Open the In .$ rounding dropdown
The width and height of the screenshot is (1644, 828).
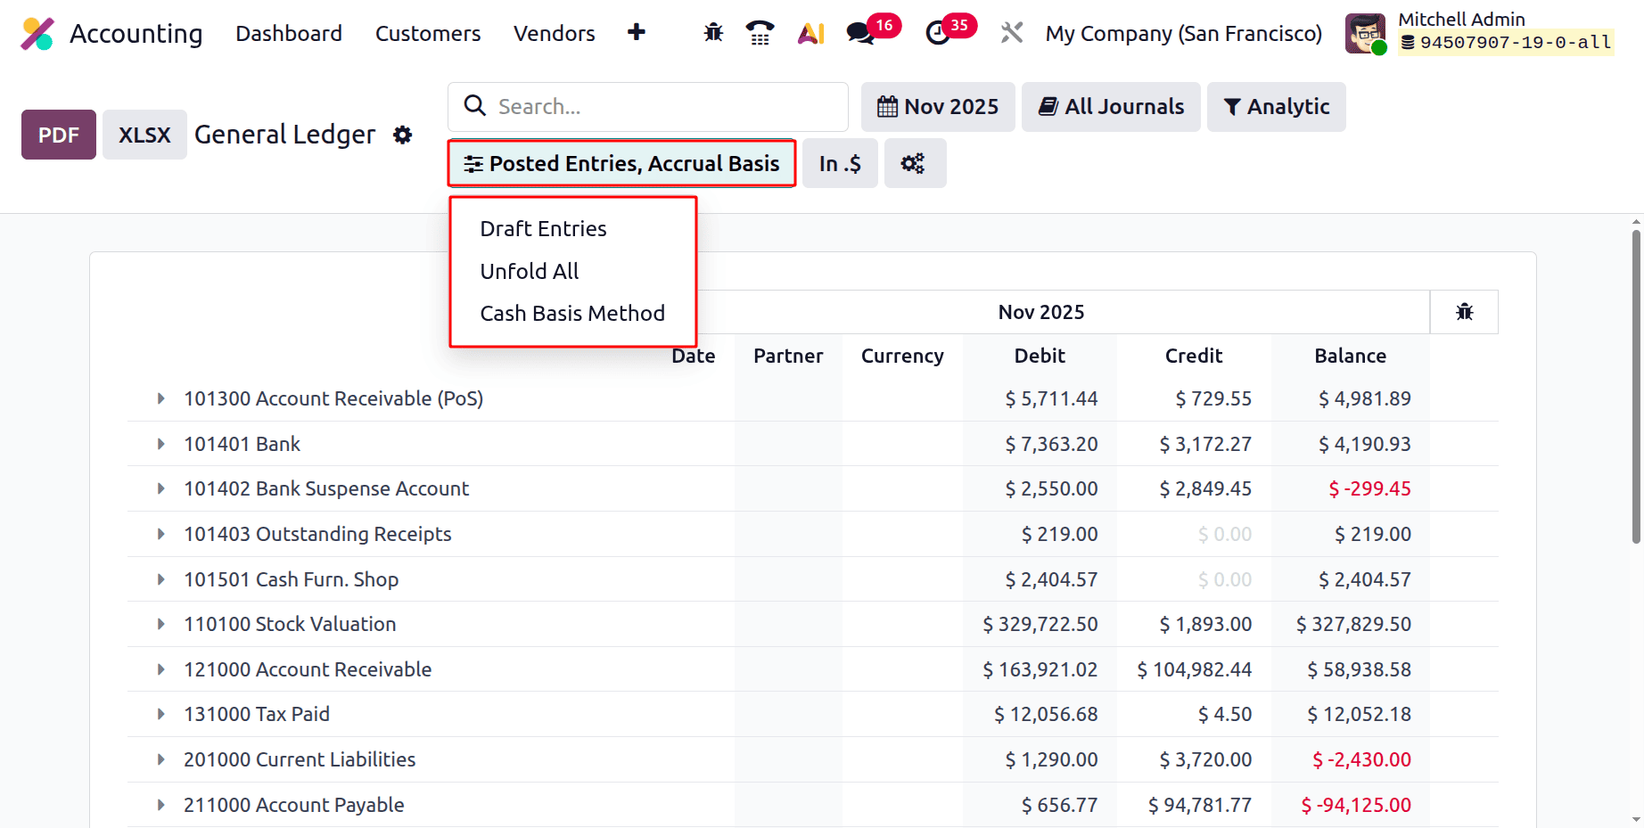click(x=840, y=163)
